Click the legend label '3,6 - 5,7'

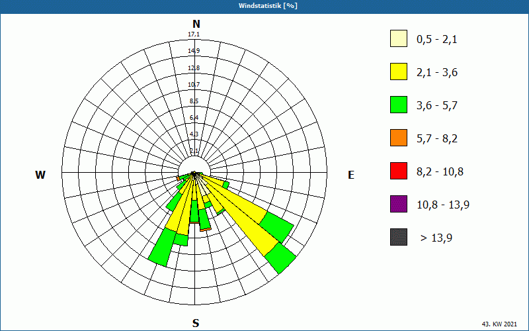437,106
